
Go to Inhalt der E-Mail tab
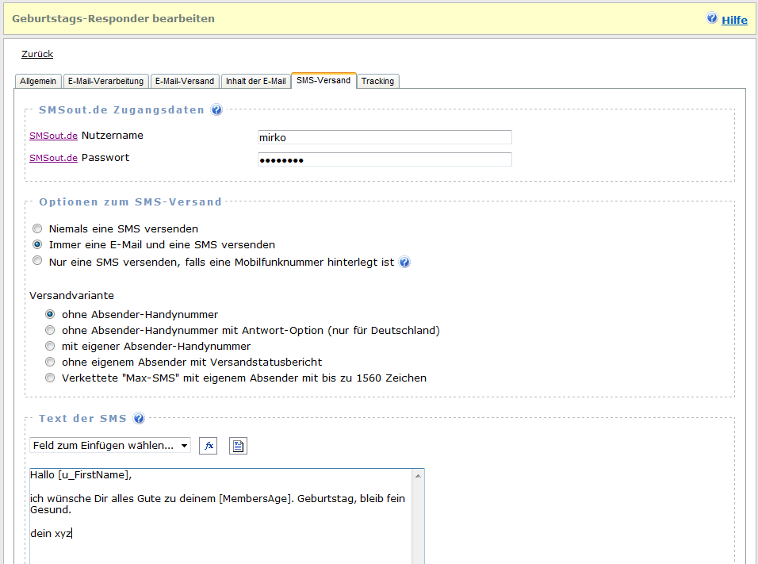255,81
